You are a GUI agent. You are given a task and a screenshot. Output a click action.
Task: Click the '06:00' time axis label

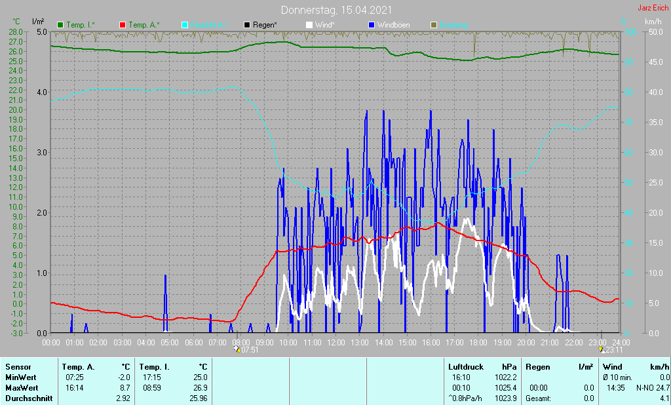point(193,343)
